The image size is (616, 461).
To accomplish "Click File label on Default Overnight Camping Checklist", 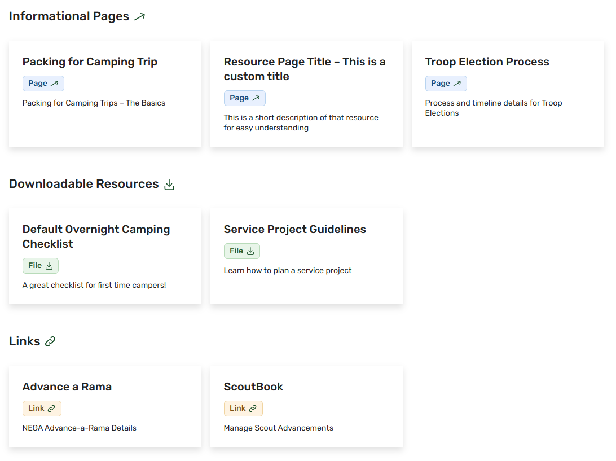I will click(x=35, y=266).
